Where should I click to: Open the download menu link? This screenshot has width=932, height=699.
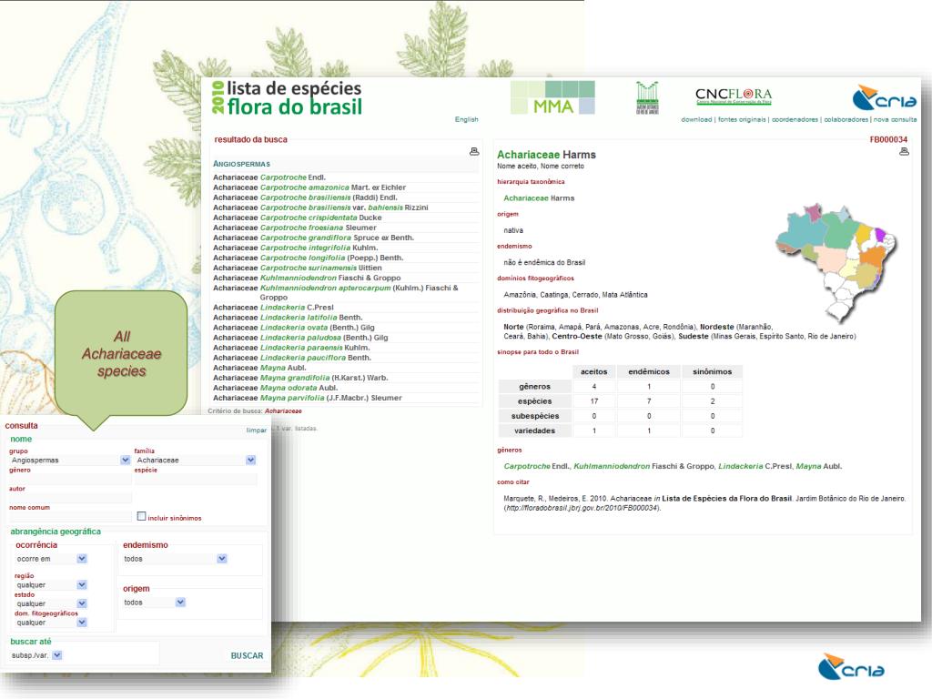pos(696,119)
